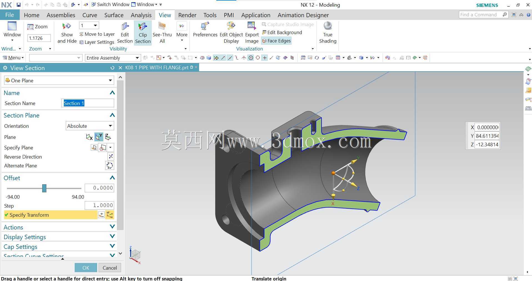
Task: Switch to the Assemblies tab
Action: pyautogui.click(x=61, y=15)
